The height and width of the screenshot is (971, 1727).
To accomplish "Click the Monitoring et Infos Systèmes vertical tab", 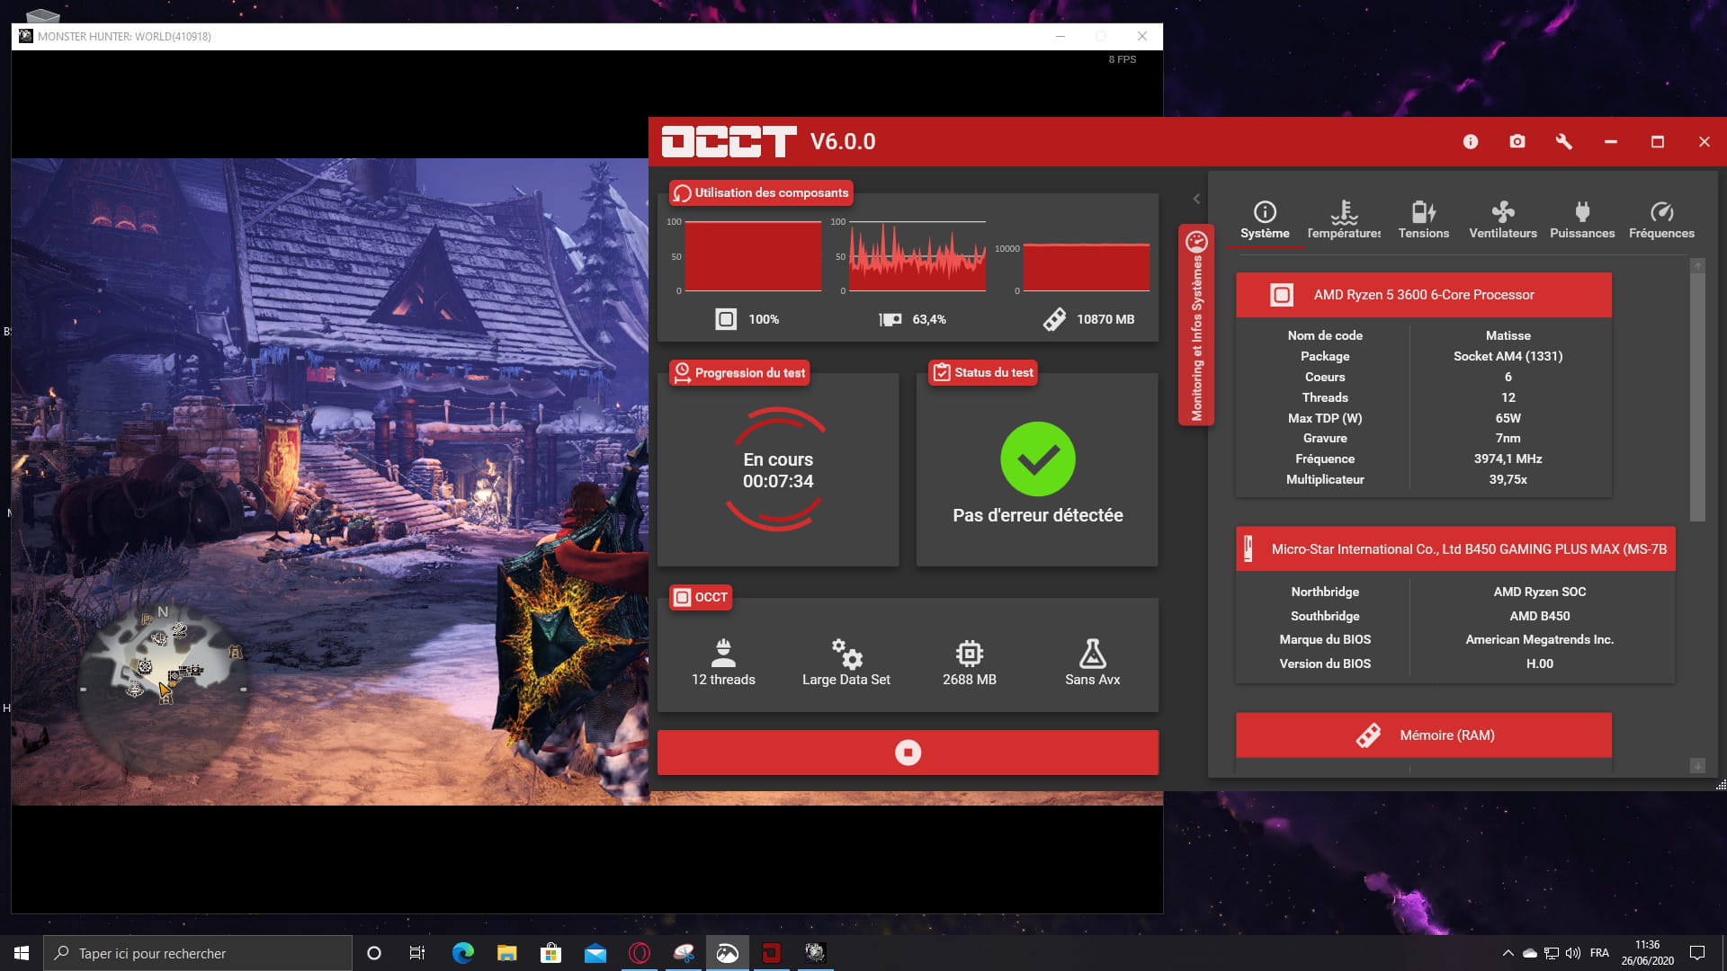I will [1196, 325].
